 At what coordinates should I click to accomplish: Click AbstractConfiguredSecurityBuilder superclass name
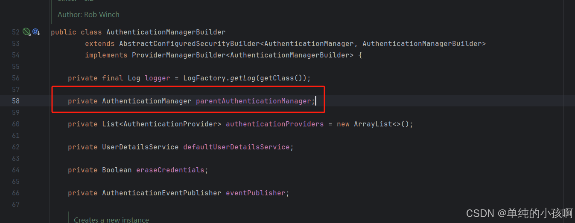point(190,43)
